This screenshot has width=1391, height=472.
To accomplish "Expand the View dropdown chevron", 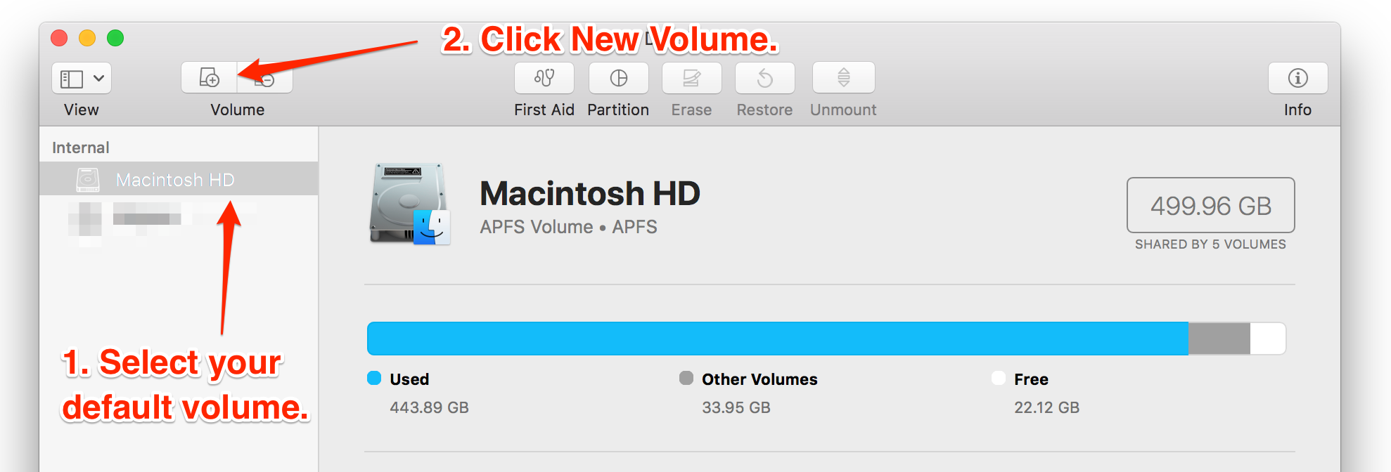I will click(99, 78).
